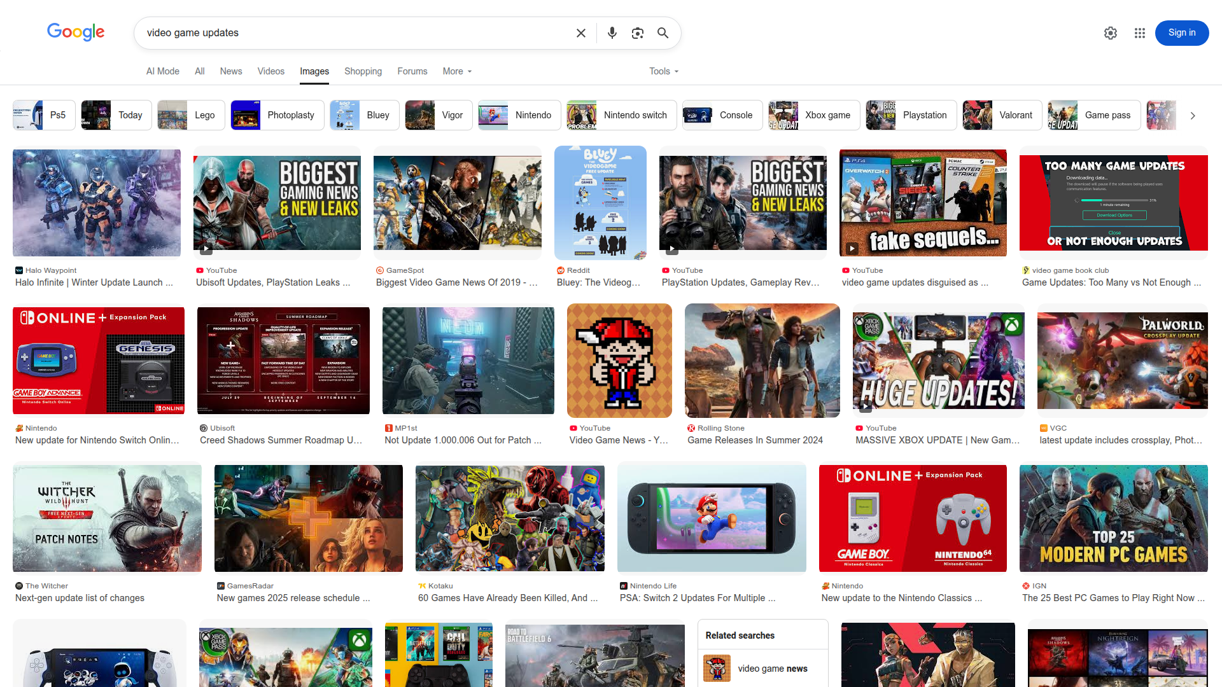
Task: Submit search using the magnifier icon
Action: tap(663, 33)
